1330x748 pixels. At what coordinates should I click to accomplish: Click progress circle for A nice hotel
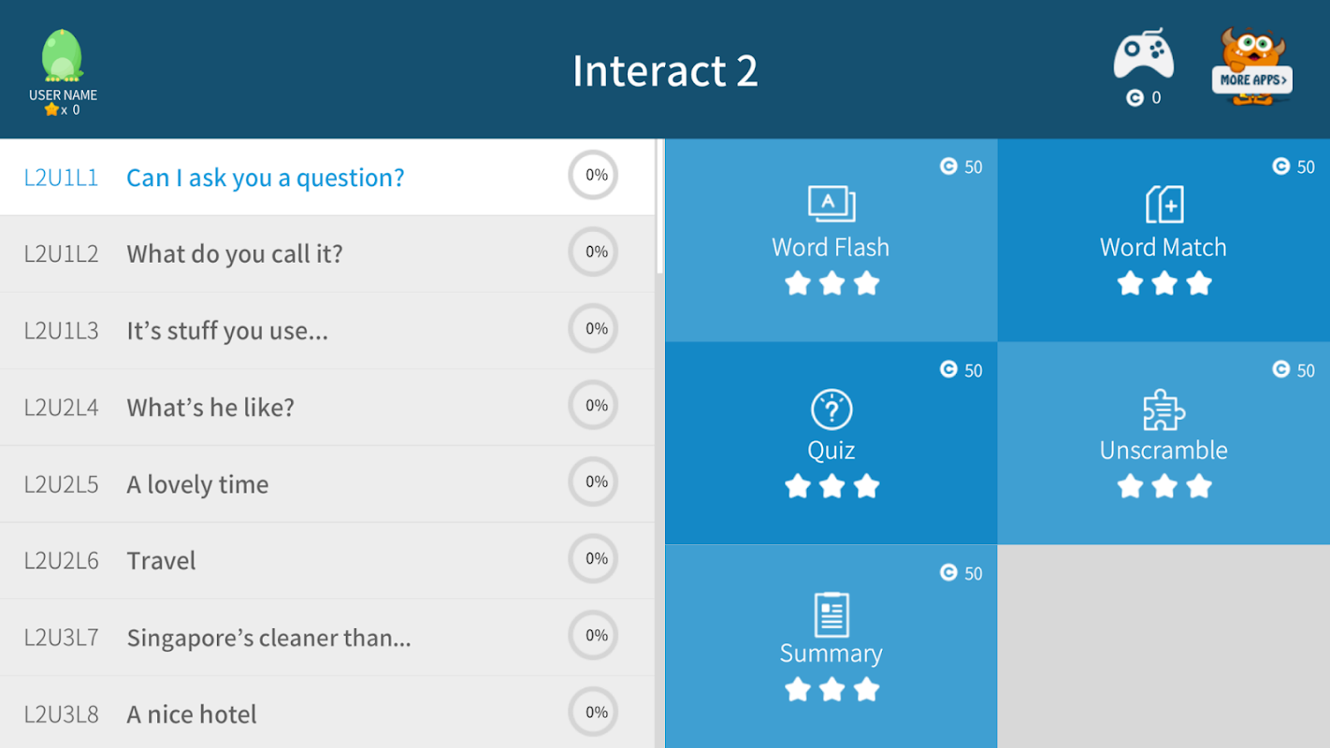click(594, 712)
